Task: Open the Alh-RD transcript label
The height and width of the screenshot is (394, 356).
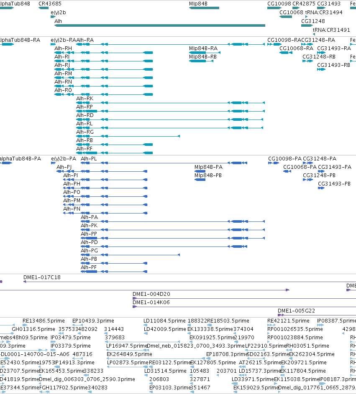Action: click(x=85, y=115)
